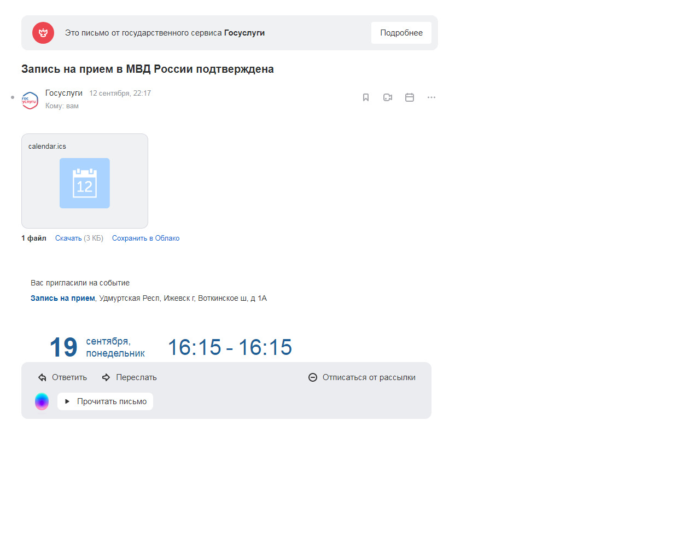
Task: Click the 1 файл attachment count
Action: click(34, 238)
